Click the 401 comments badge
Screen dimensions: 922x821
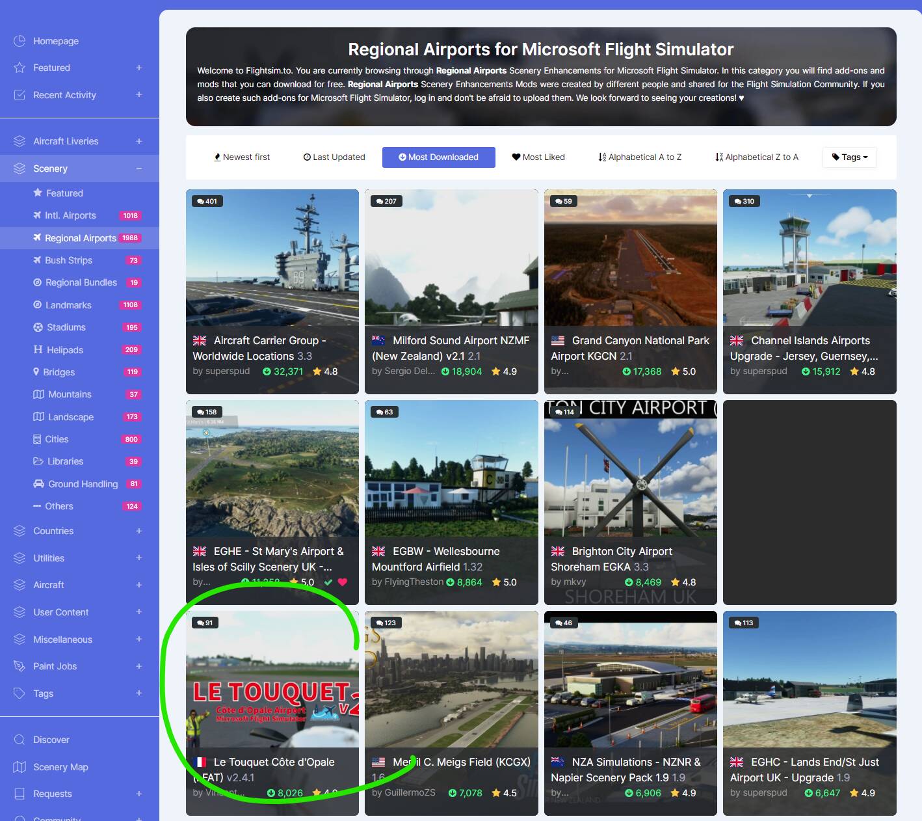point(207,201)
